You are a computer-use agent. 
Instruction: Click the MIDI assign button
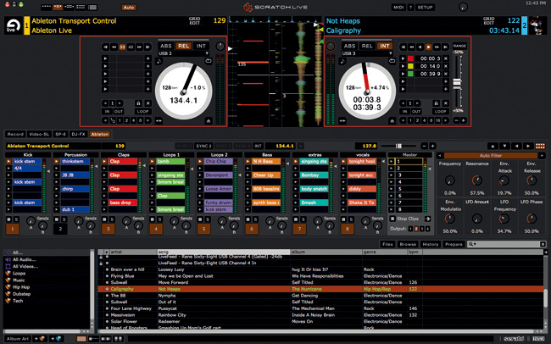click(398, 8)
